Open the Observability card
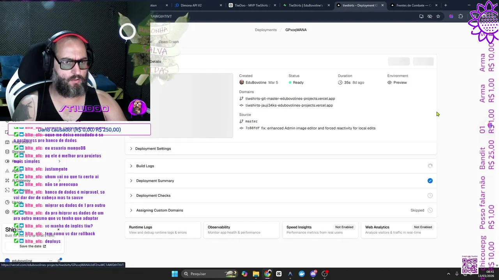This screenshot has height=280, width=499. (x=241, y=229)
